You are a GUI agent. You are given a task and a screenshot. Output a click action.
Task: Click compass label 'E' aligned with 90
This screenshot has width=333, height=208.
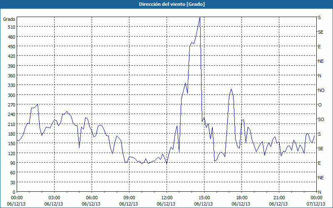319,163
